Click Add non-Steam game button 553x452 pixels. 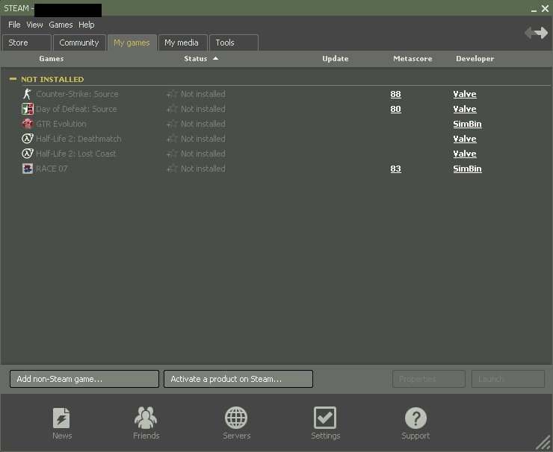pos(84,379)
